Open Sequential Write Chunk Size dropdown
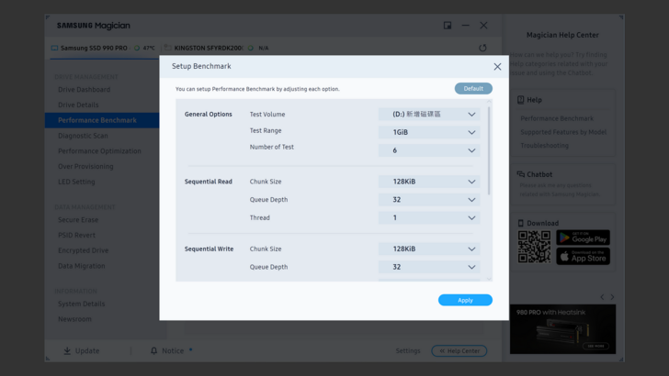The width and height of the screenshot is (669, 376). 429,249
